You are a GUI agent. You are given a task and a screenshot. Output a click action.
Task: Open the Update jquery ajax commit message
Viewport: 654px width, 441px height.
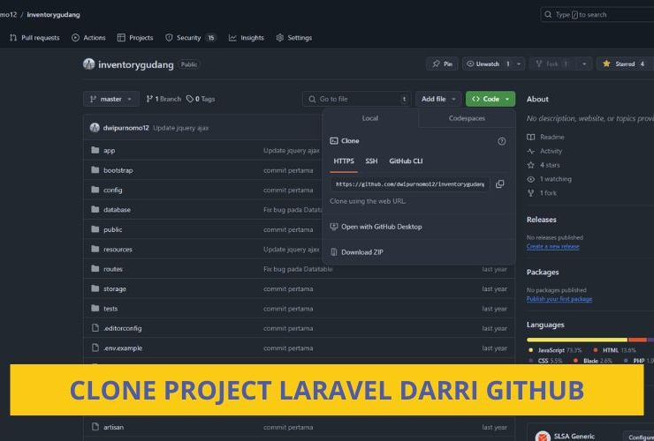tap(181, 128)
